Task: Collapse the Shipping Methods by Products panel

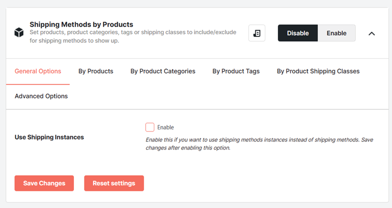Action: [x=372, y=33]
